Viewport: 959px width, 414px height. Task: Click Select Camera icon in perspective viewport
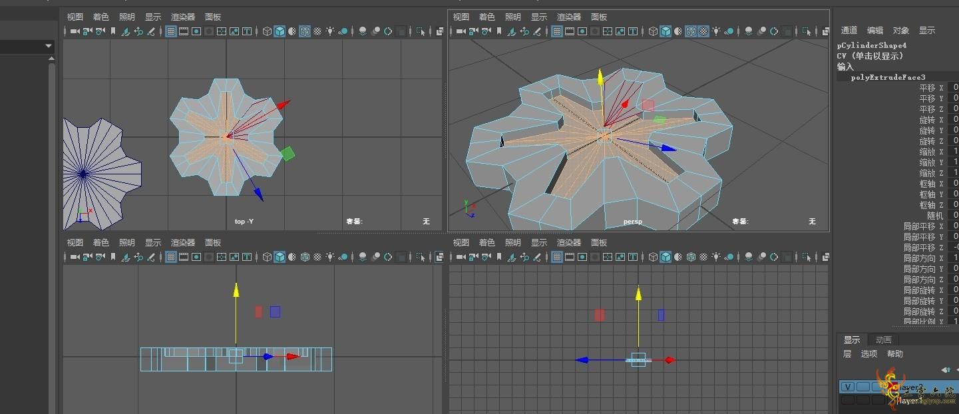(x=461, y=31)
